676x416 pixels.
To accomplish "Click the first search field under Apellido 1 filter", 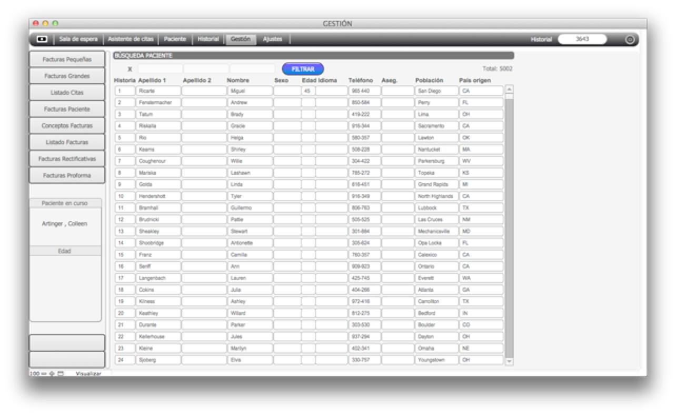I will [x=160, y=69].
